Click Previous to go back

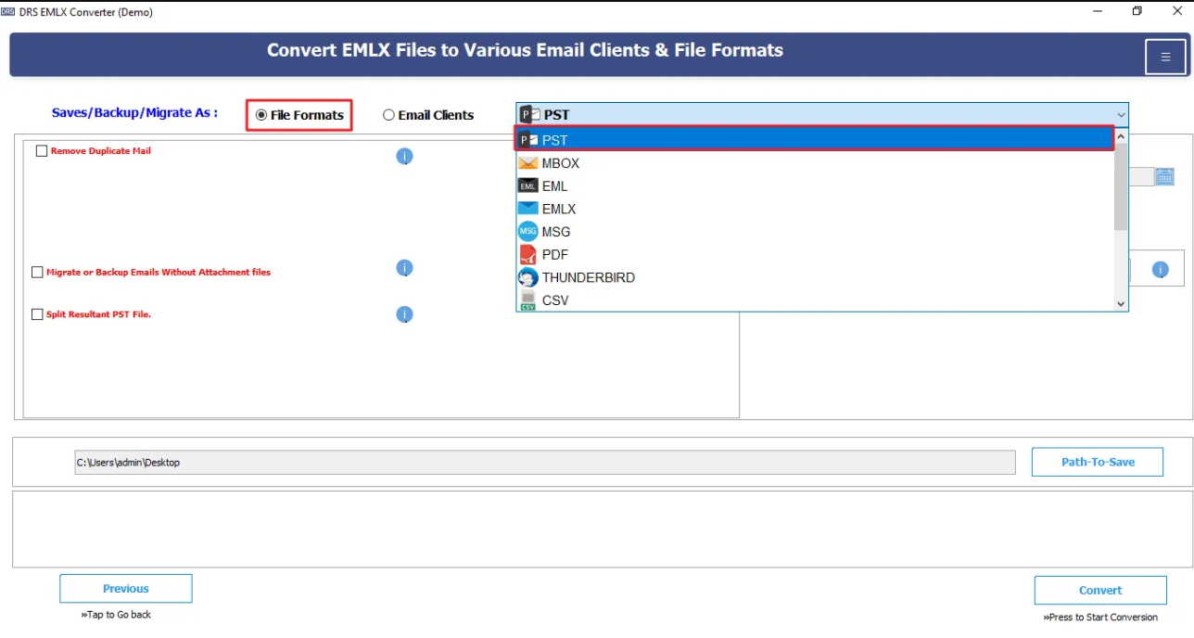(126, 588)
